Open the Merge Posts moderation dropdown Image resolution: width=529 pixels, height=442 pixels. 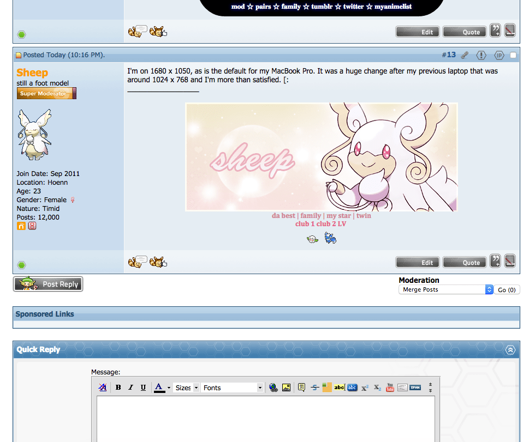click(446, 289)
